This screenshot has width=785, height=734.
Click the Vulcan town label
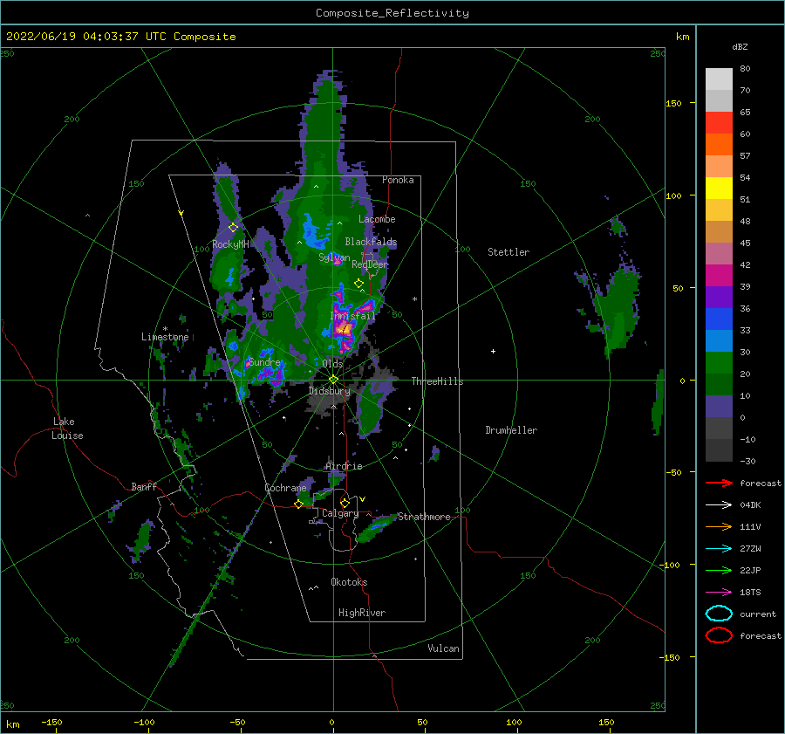444,648
